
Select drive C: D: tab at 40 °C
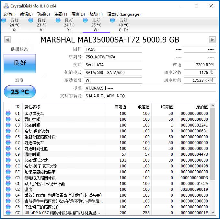[123, 25]
